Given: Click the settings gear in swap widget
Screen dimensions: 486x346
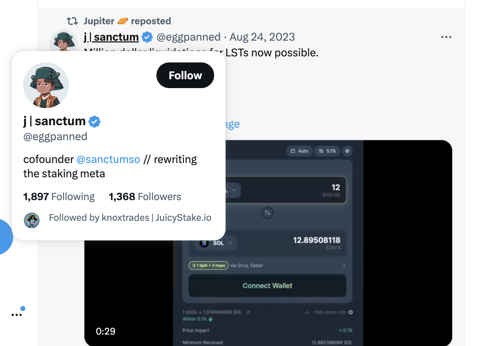Looking at the screenshot, I should pos(347,151).
